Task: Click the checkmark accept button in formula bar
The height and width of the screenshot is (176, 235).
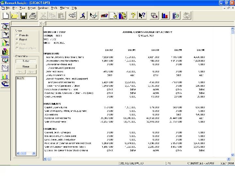Action: point(44,23)
